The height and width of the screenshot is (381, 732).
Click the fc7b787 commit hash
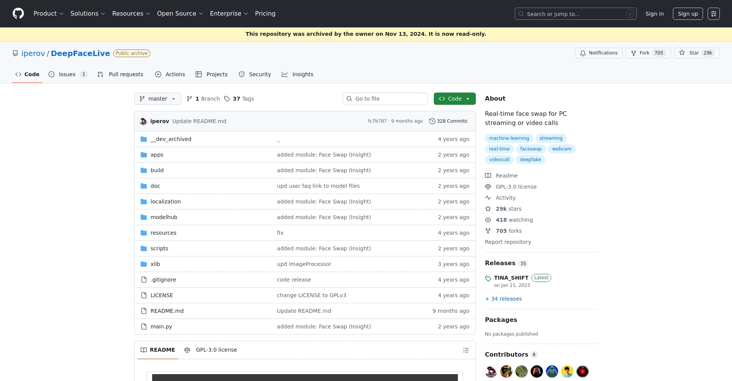coord(377,121)
